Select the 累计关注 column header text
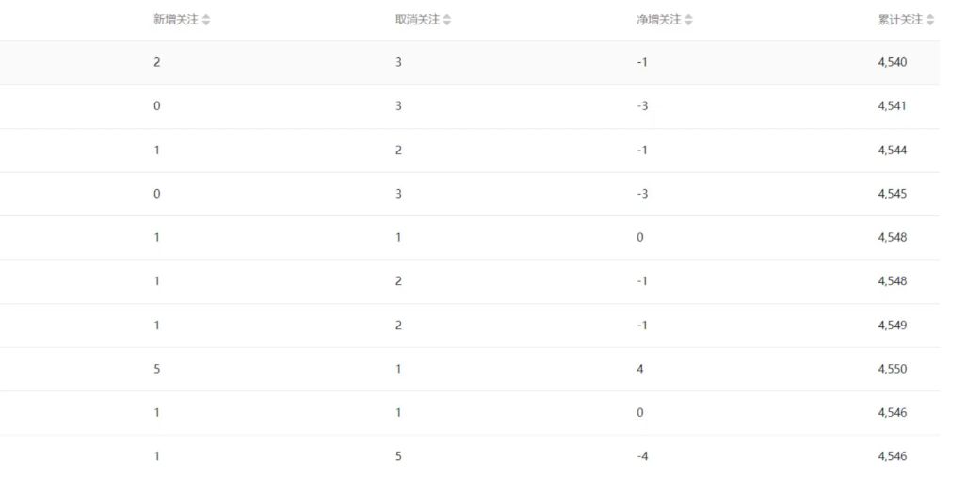Screen dimensions: 967x477 point(900,20)
